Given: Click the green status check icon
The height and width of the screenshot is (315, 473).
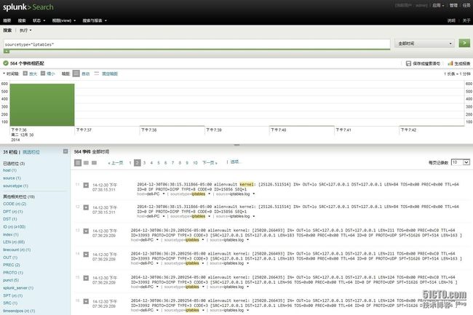Looking at the screenshot, I should click(x=5, y=63).
